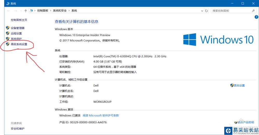Click shield icon beside 远程设置
Image resolution: width=259 pixels, height=135 pixels.
(8, 33)
